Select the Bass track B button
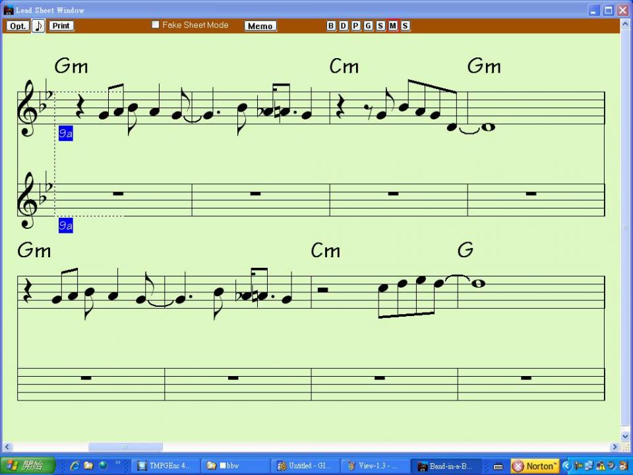Image resolution: width=633 pixels, height=475 pixels. coord(331,26)
